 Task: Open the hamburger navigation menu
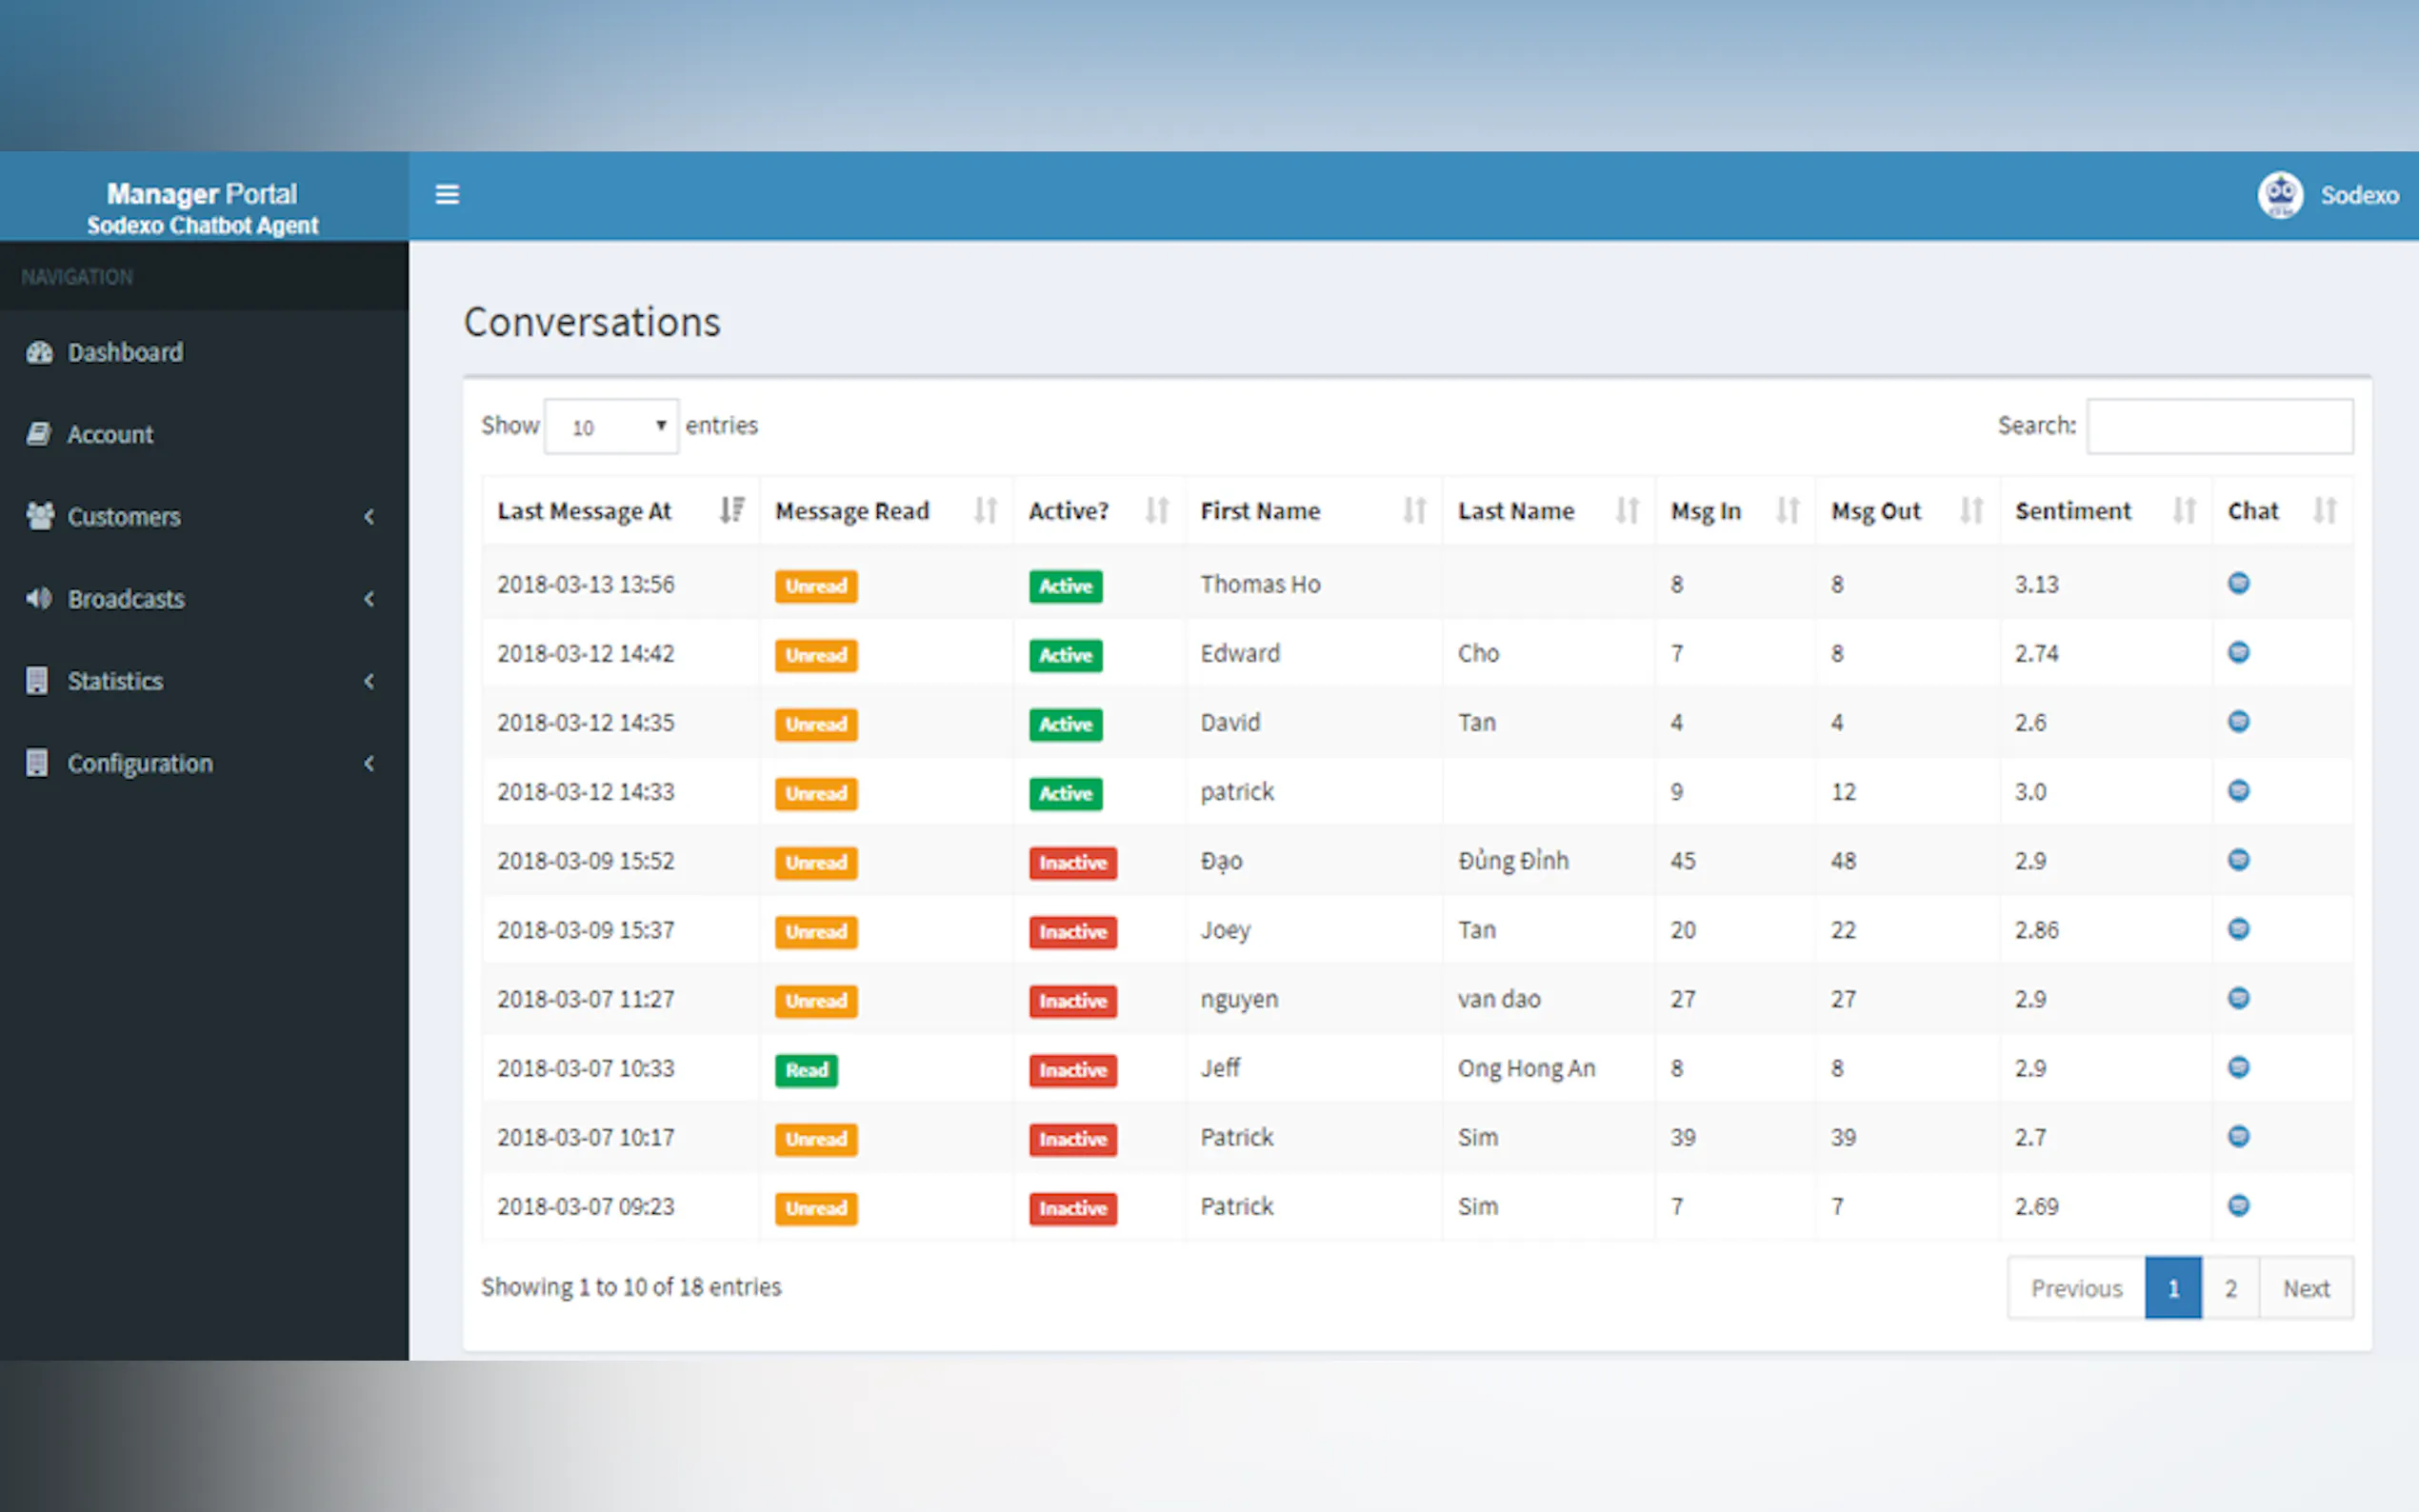[446, 194]
